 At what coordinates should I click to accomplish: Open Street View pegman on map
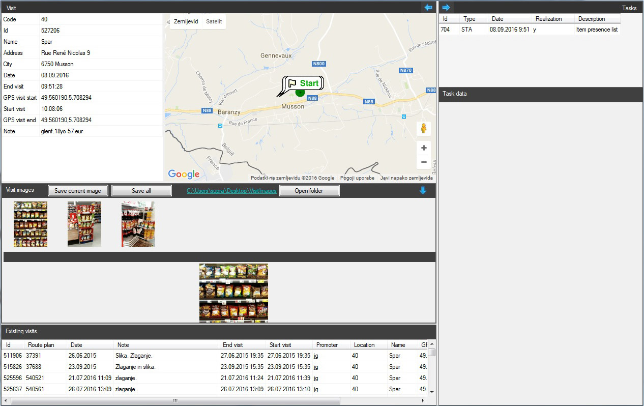point(423,129)
